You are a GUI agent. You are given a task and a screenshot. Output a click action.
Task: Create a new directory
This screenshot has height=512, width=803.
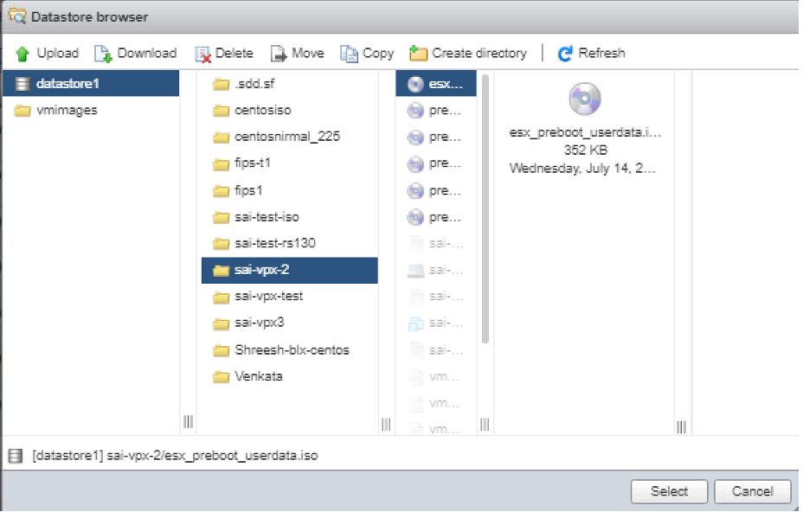tap(468, 54)
